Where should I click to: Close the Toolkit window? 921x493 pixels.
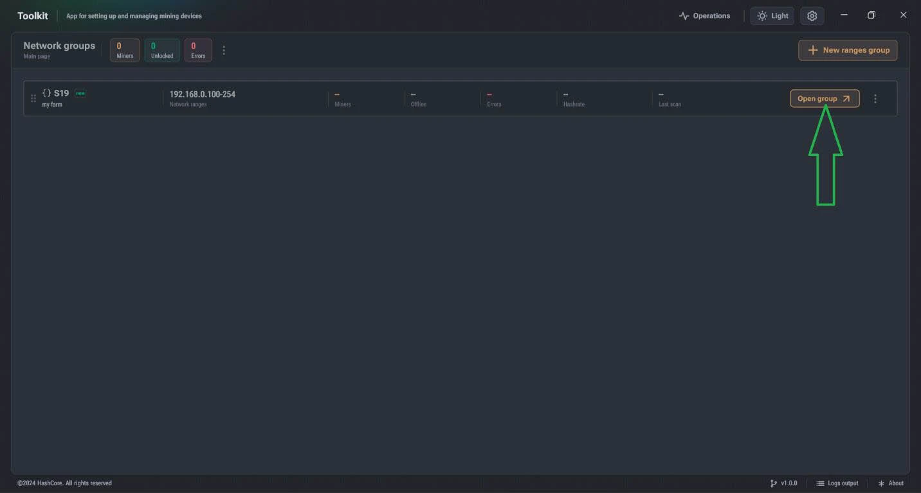pos(903,15)
